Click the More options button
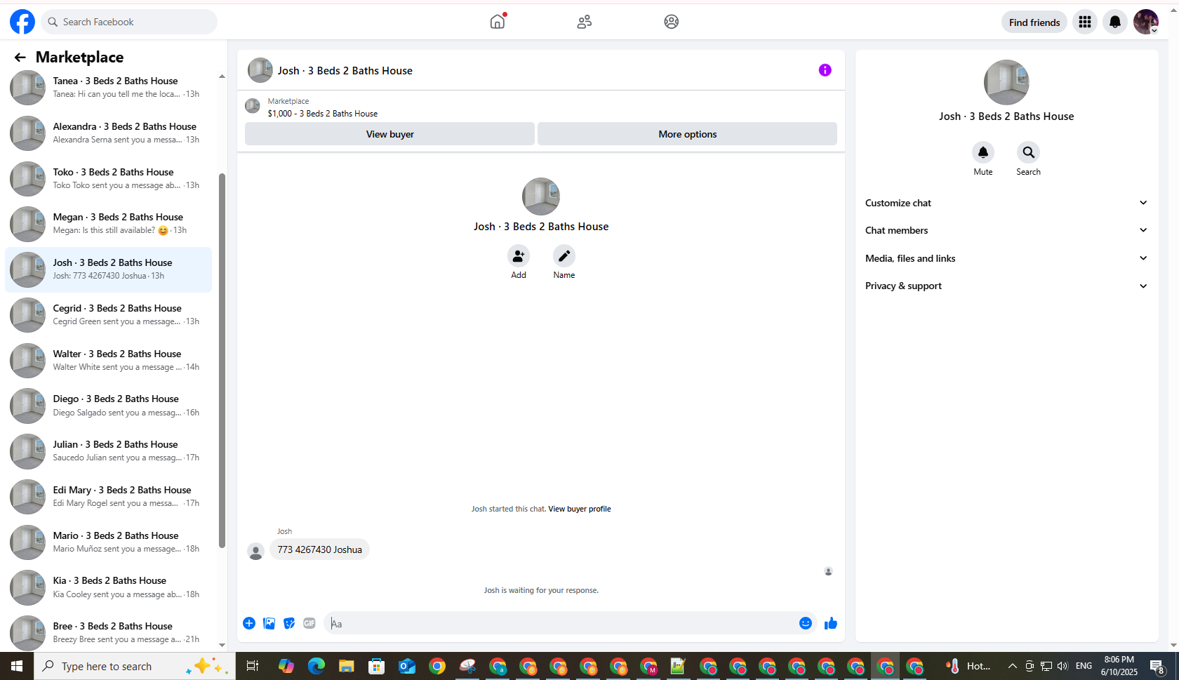1179x680 pixels. pyautogui.click(x=687, y=134)
